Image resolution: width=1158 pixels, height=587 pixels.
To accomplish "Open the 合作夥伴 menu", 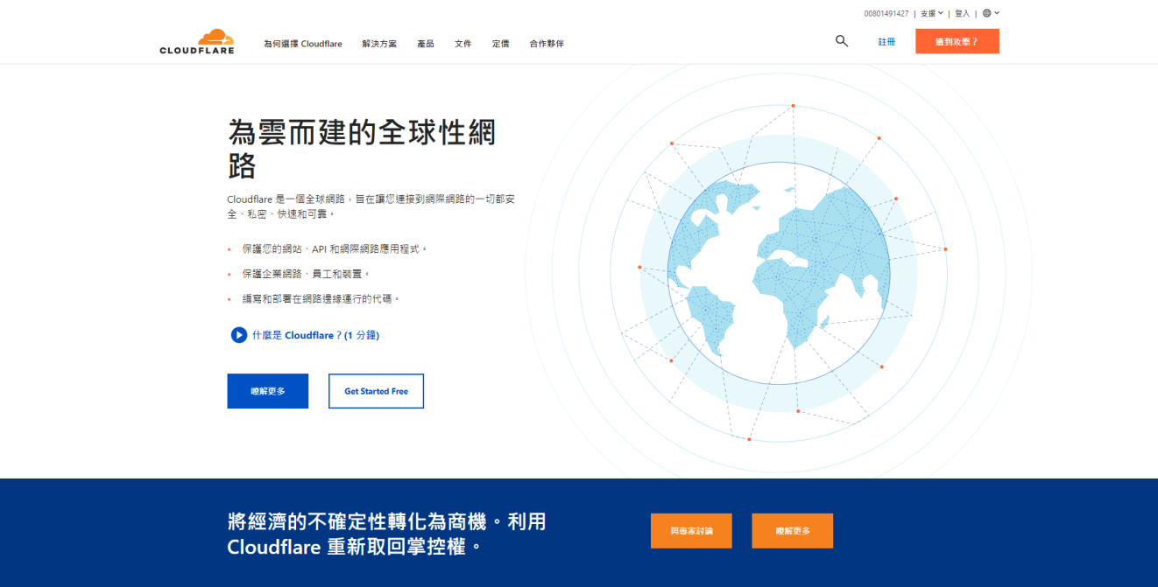I will coord(547,44).
